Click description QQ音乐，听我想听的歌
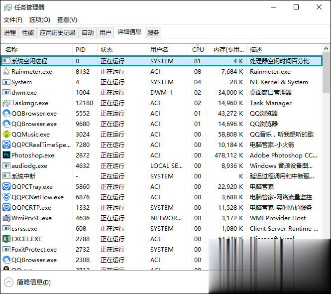Image resolution: width=331 pixels, height=294 pixels. [282, 135]
